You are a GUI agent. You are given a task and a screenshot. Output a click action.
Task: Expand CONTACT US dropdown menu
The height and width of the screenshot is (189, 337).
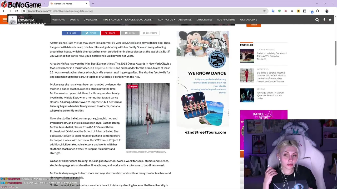(x=166, y=20)
